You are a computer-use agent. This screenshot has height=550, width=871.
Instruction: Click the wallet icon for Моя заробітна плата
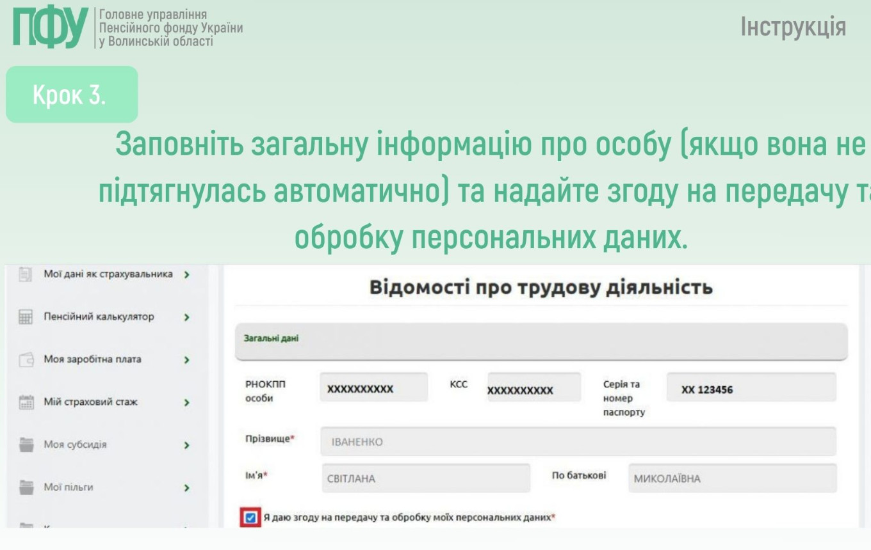point(26,359)
